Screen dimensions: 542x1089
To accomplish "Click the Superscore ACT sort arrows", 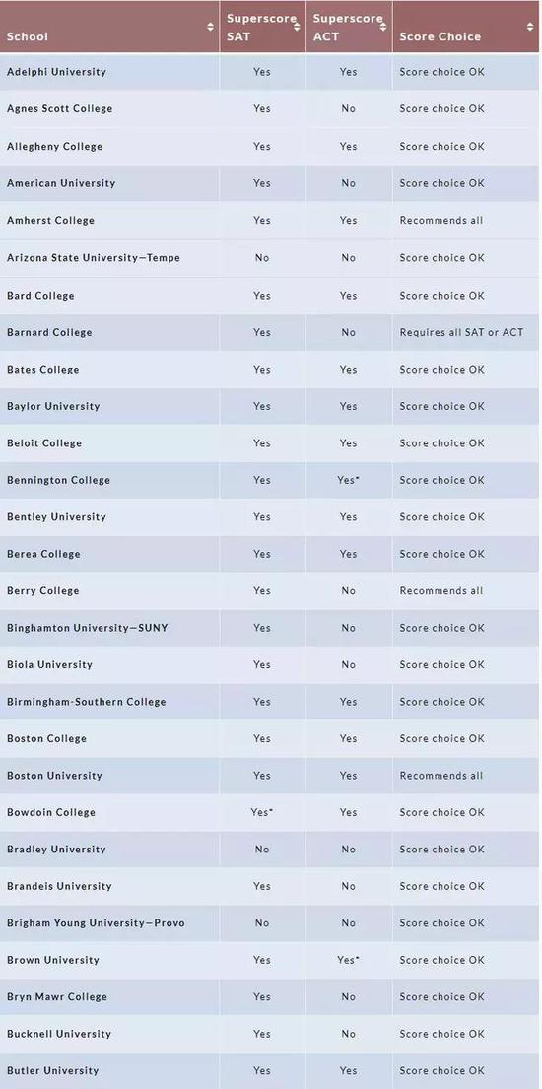I will (x=383, y=27).
